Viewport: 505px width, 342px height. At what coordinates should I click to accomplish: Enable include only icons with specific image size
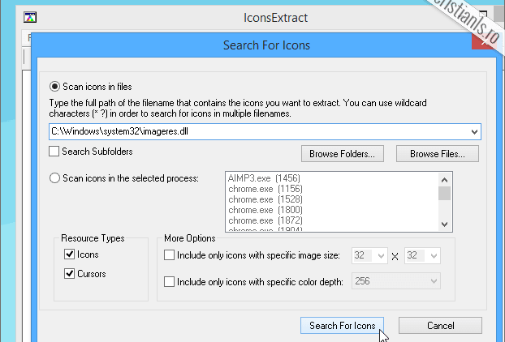click(x=170, y=255)
